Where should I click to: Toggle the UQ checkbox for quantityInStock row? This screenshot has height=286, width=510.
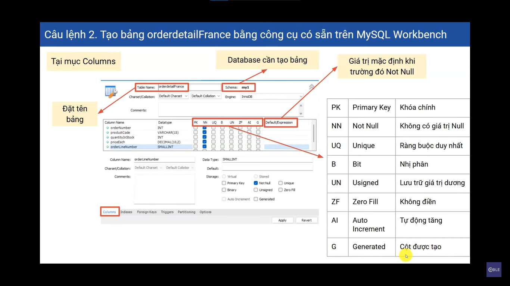(x=214, y=137)
